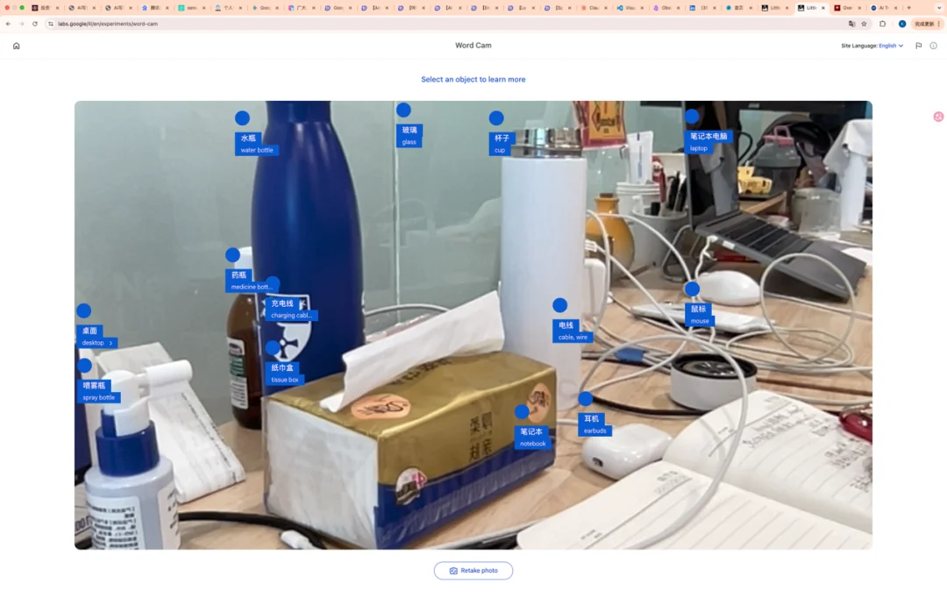Bookmark this page with the star icon
Image resolution: width=947 pixels, height=592 pixels.
coord(864,24)
